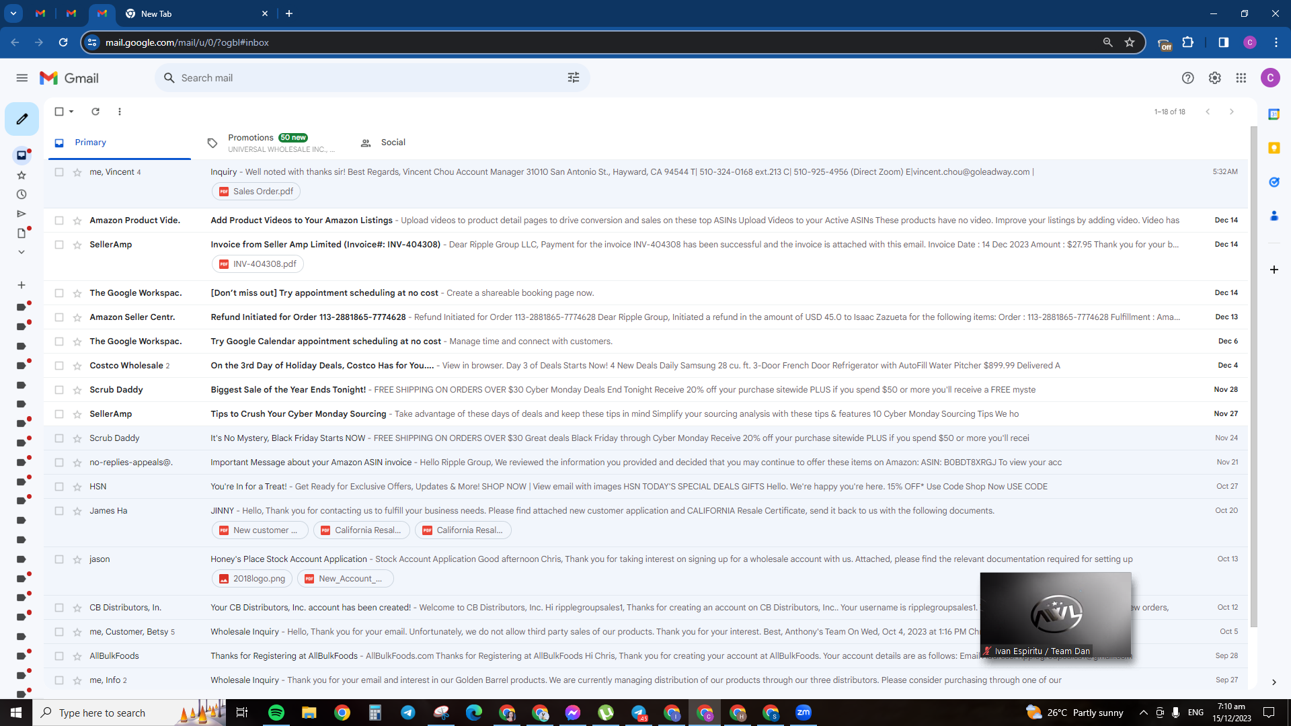Open the CB Distributors account created email

[645, 608]
